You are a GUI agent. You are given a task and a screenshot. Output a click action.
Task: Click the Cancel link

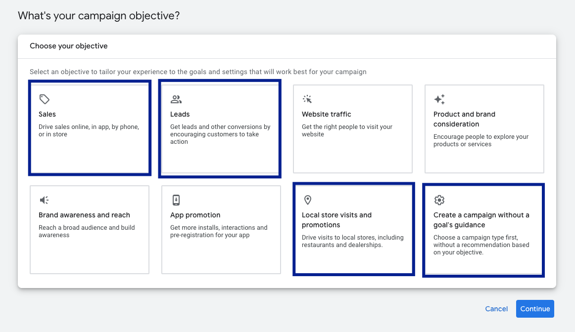(496, 309)
